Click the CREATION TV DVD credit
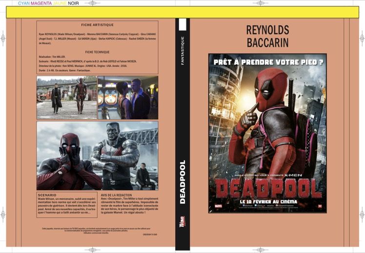 [150, 234]
